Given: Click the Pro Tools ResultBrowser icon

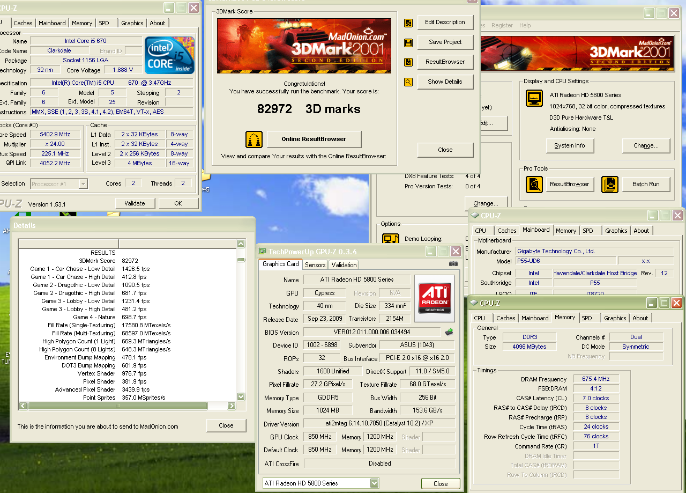Looking at the screenshot, I should [x=534, y=185].
